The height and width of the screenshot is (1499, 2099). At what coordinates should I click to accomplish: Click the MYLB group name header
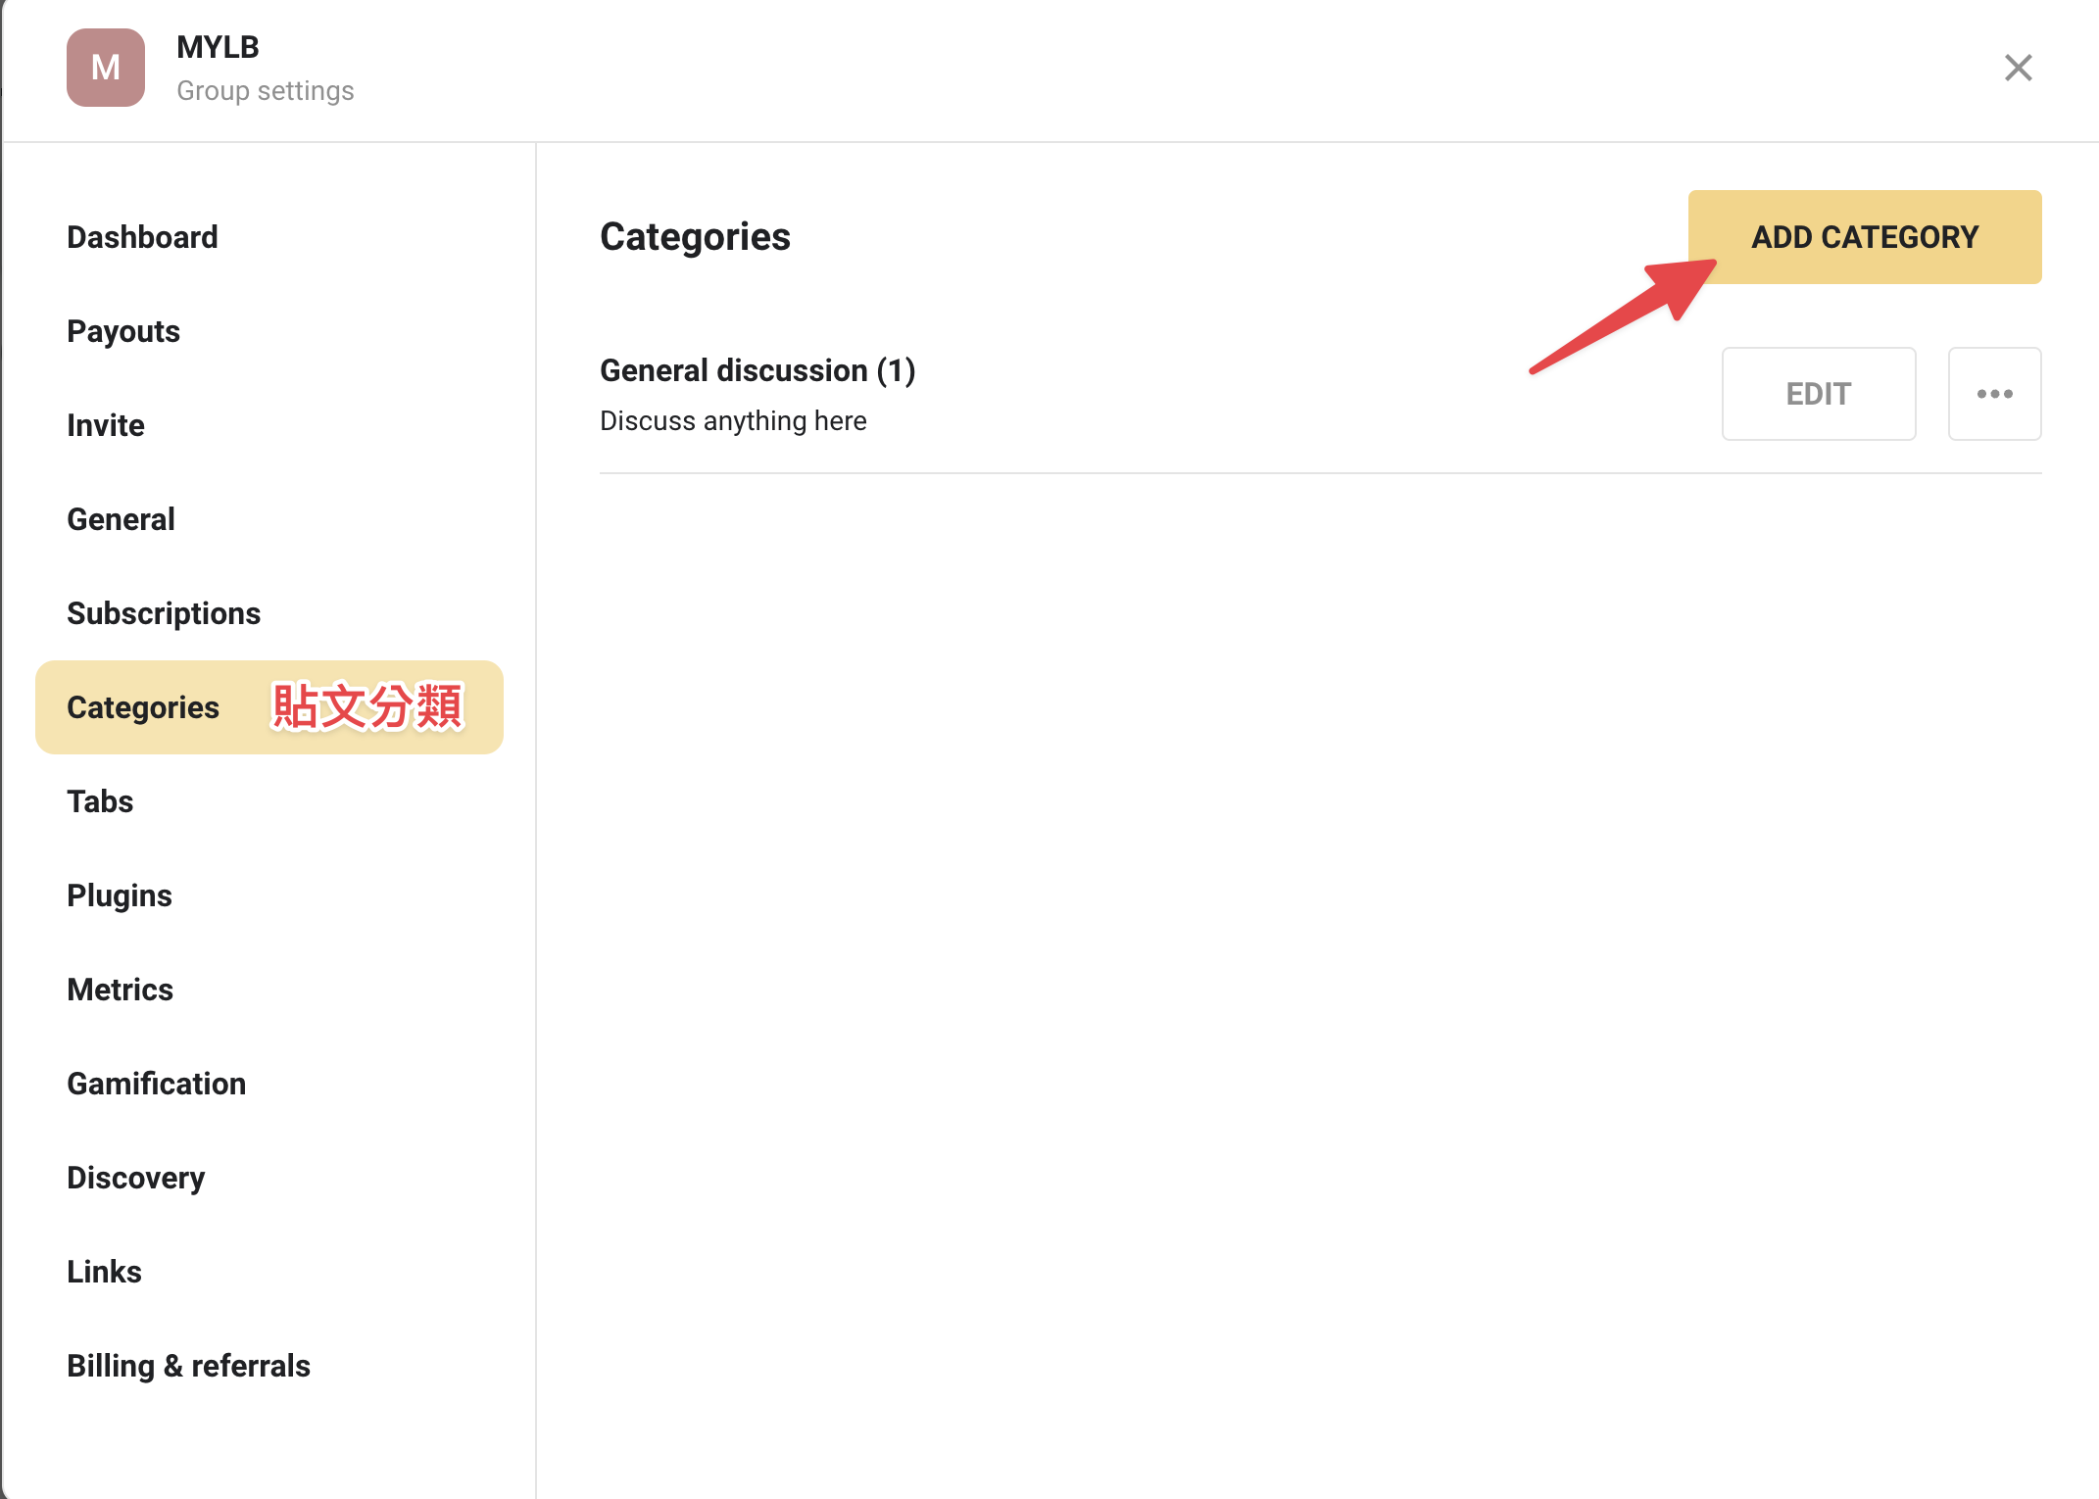[218, 47]
